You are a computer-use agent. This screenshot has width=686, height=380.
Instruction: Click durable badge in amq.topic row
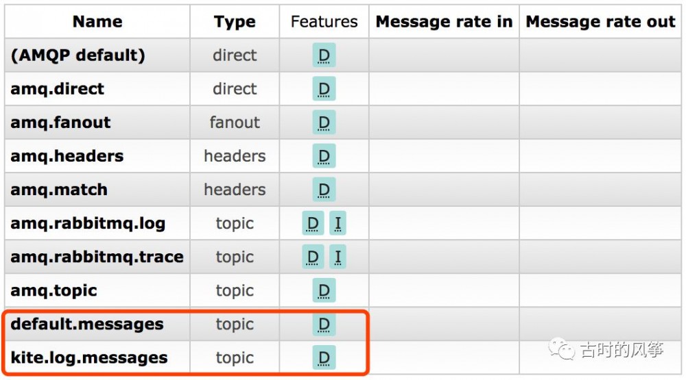point(324,290)
